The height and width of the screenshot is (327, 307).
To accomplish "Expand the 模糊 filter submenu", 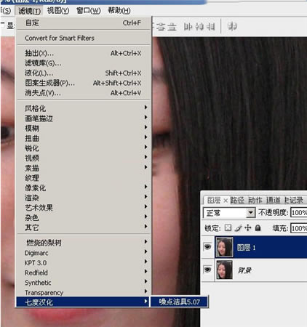I will click(x=84, y=128).
